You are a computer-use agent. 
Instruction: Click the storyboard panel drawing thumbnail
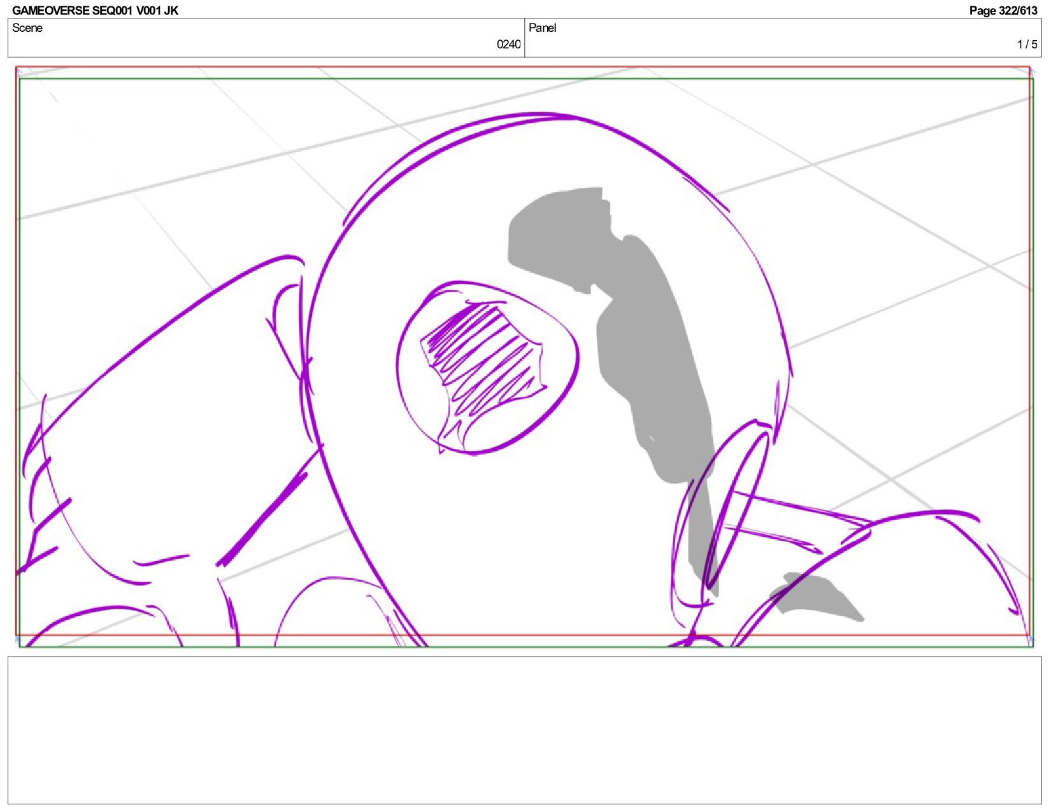[524, 357]
